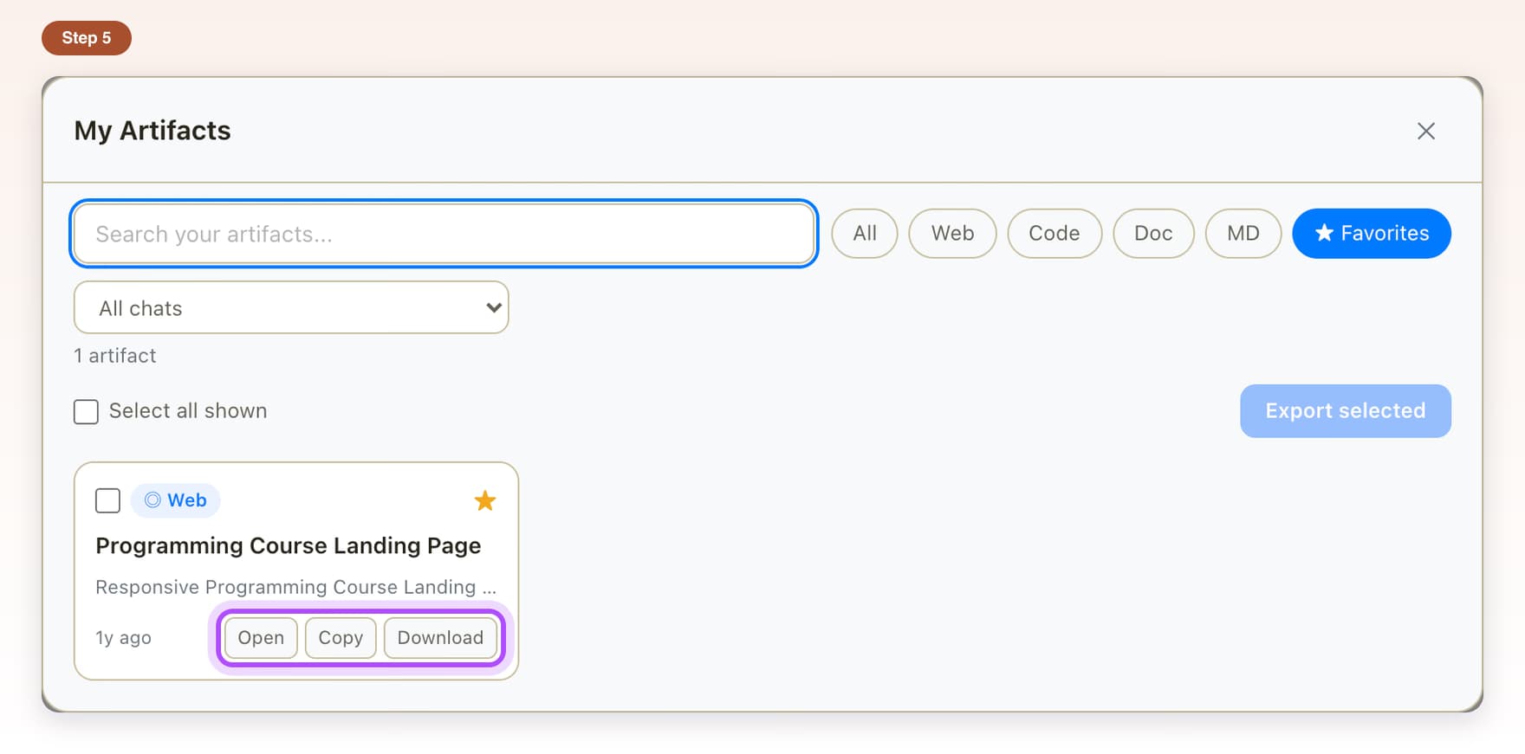Viewport: 1525px width, 754px height.
Task: Open the Programming Course Landing Page artifact
Action: click(261, 638)
